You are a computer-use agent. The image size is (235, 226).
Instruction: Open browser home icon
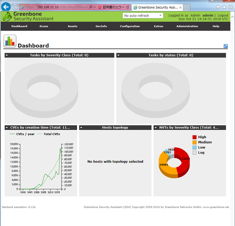point(218,7)
